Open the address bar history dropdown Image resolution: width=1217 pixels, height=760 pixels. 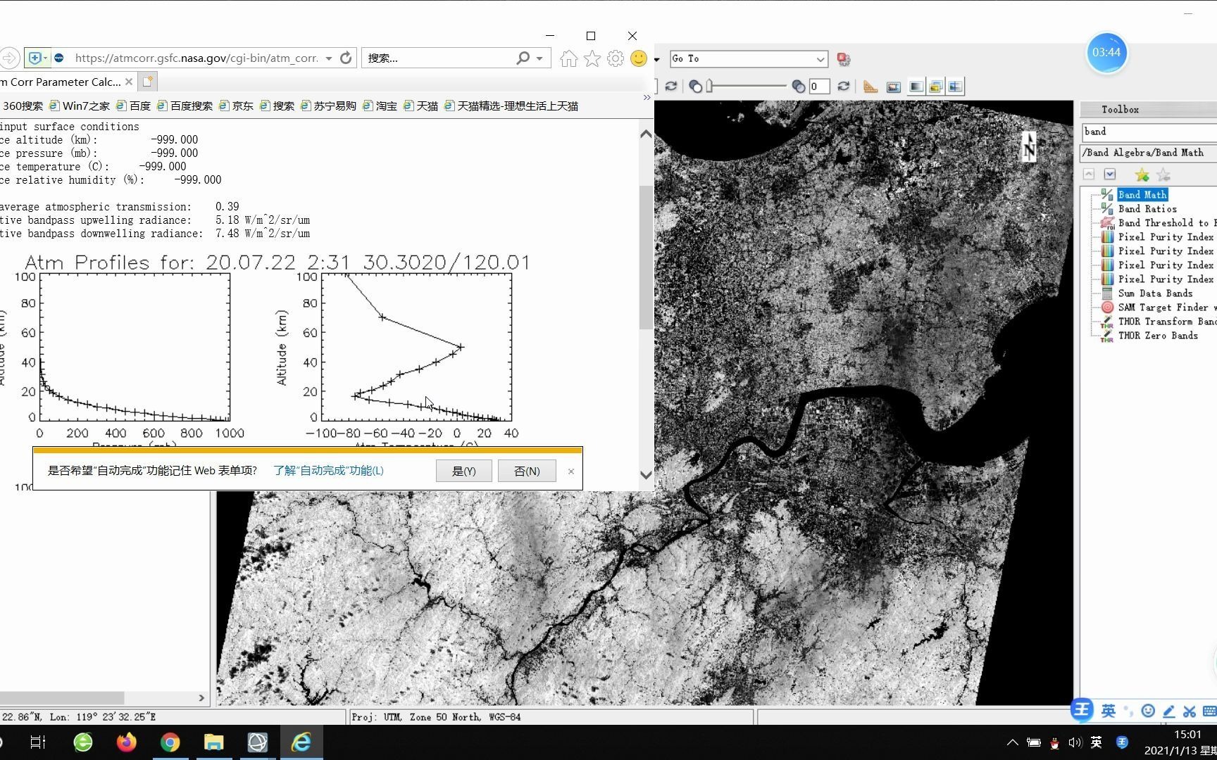point(329,58)
